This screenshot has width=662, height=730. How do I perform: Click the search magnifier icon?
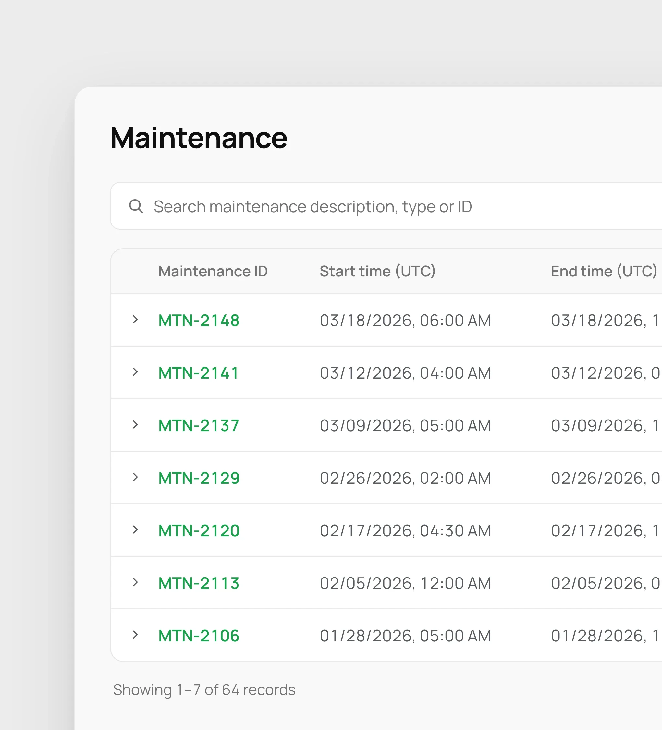point(136,206)
